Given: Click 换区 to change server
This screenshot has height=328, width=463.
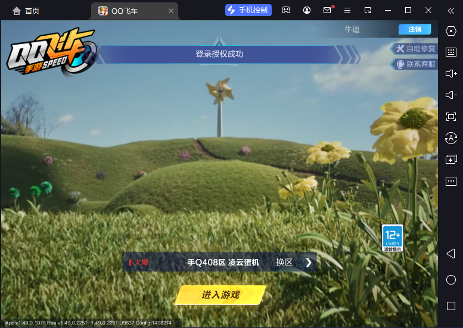Looking at the screenshot, I should (x=294, y=263).
